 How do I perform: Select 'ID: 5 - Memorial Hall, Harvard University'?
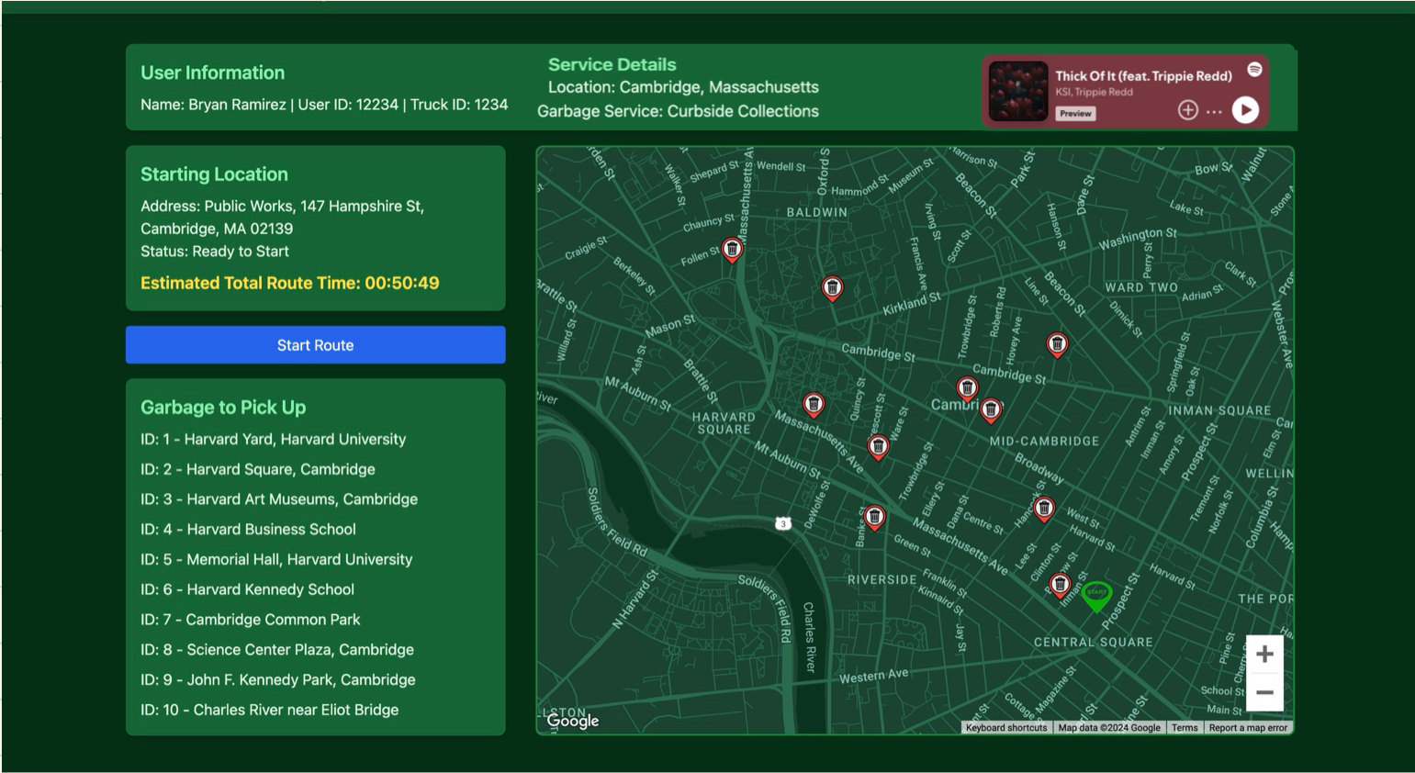point(276,559)
